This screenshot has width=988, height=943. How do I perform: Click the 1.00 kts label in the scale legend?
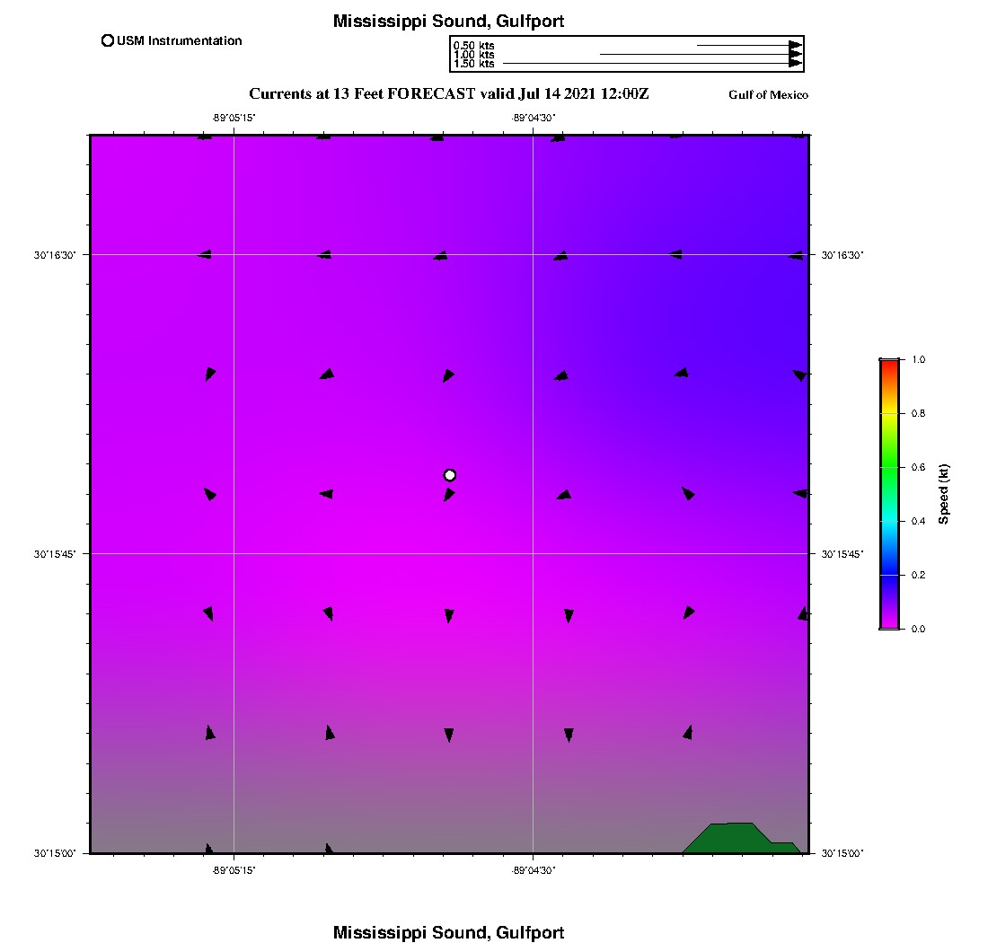click(473, 55)
